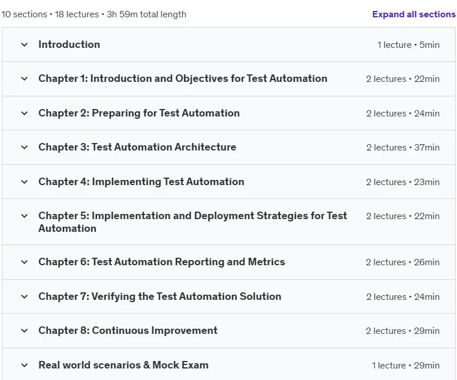
Task: Select Chapter 5: Implementation and Deployment Strategies title
Action: point(193,222)
